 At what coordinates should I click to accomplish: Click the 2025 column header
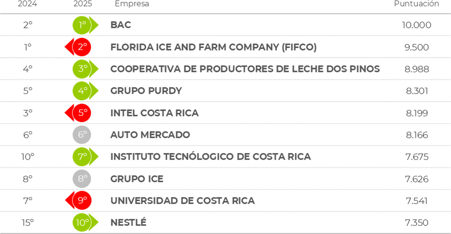(83, 4)
